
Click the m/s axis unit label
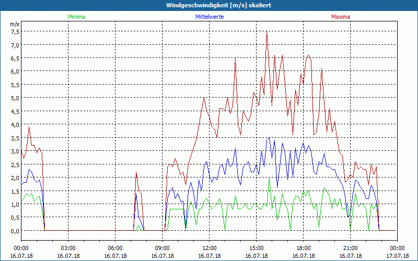coord(15,24)
